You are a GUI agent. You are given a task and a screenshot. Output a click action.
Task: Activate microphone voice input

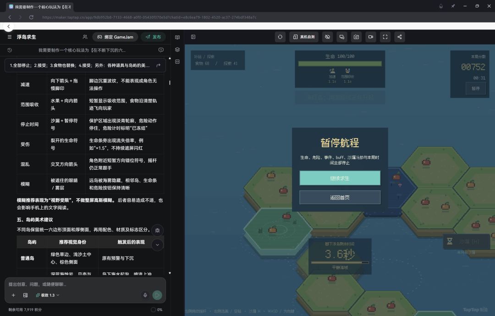coord(145,295)
